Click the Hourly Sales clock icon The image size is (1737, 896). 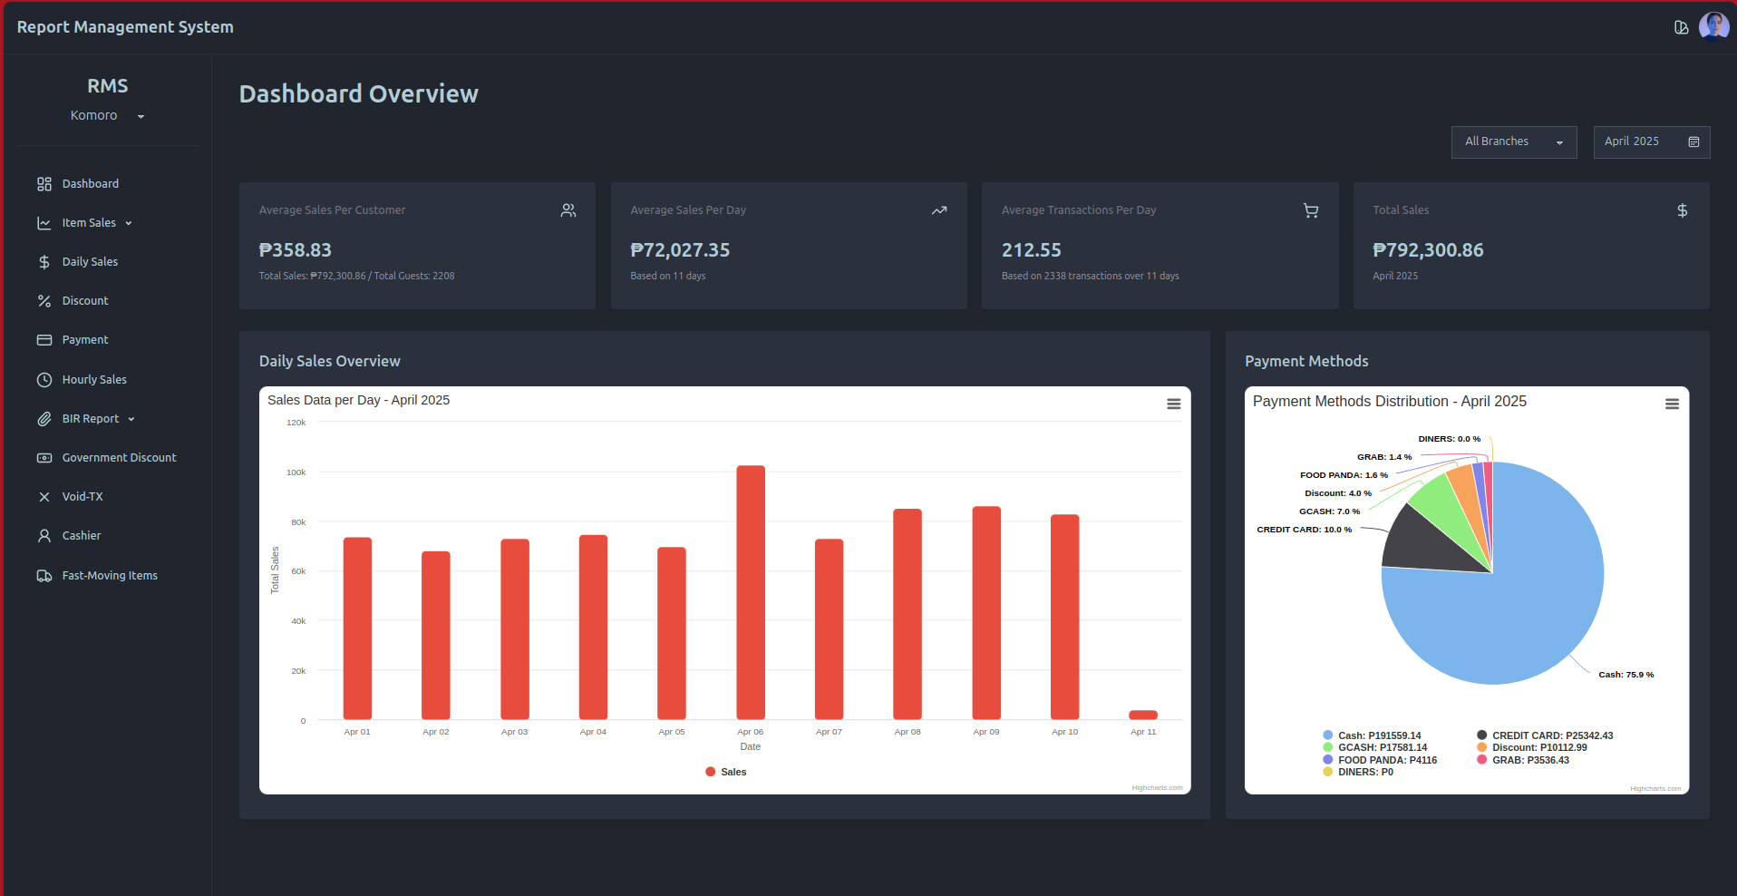tap(44, 379)
